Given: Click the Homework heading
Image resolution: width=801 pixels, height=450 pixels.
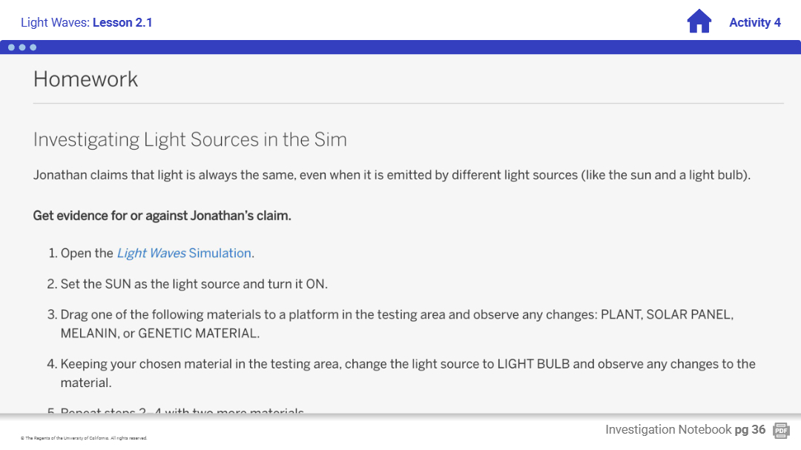Looking at the screenshot, I should tap(85, 79).
